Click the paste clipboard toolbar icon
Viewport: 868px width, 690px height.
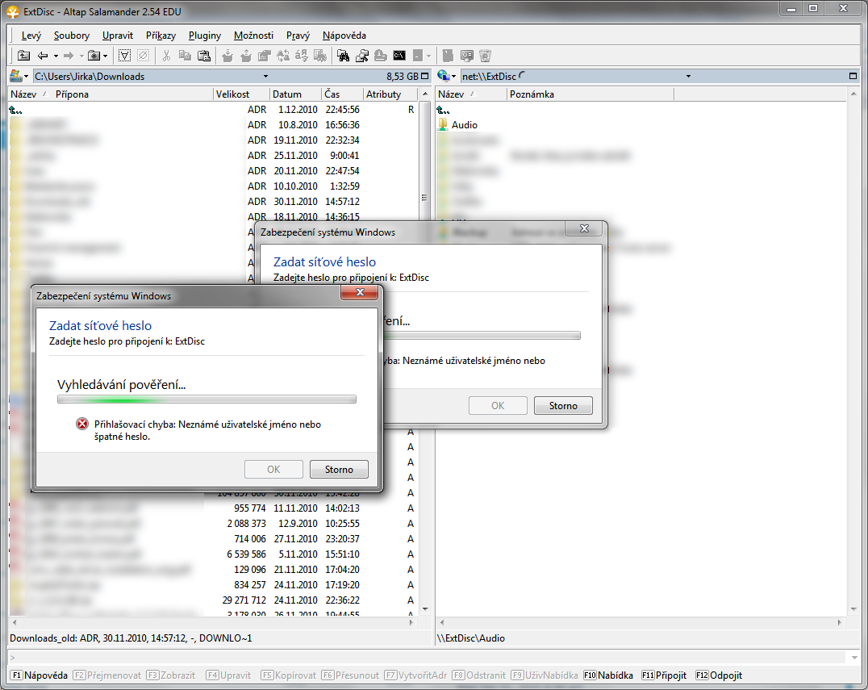point(204,56)
